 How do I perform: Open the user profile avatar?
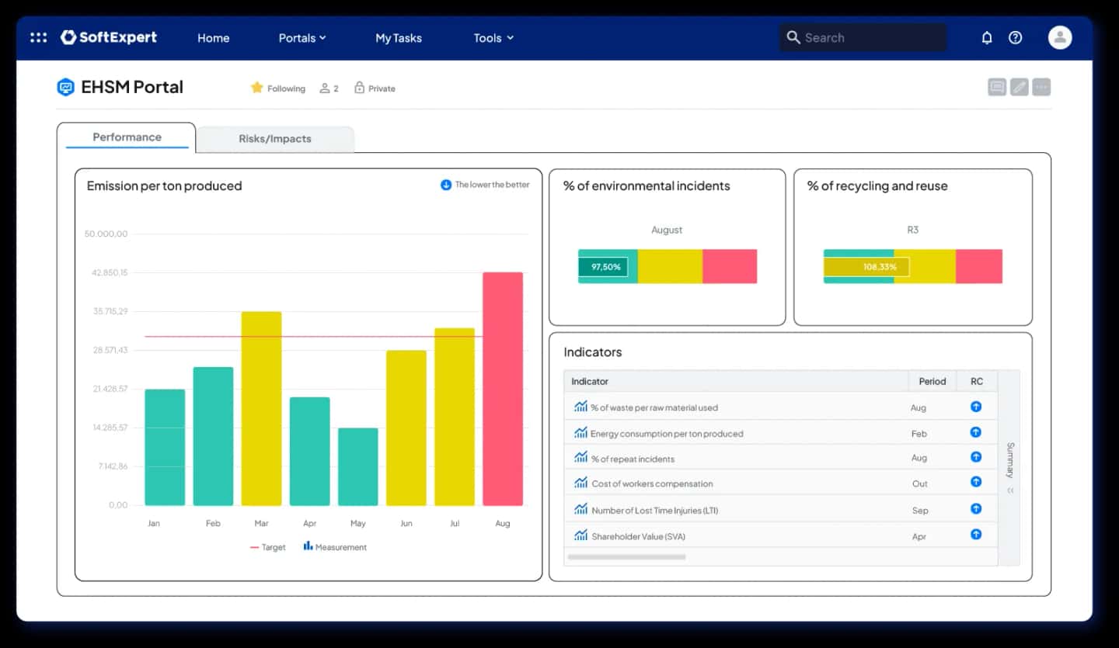click(1059, 37)
